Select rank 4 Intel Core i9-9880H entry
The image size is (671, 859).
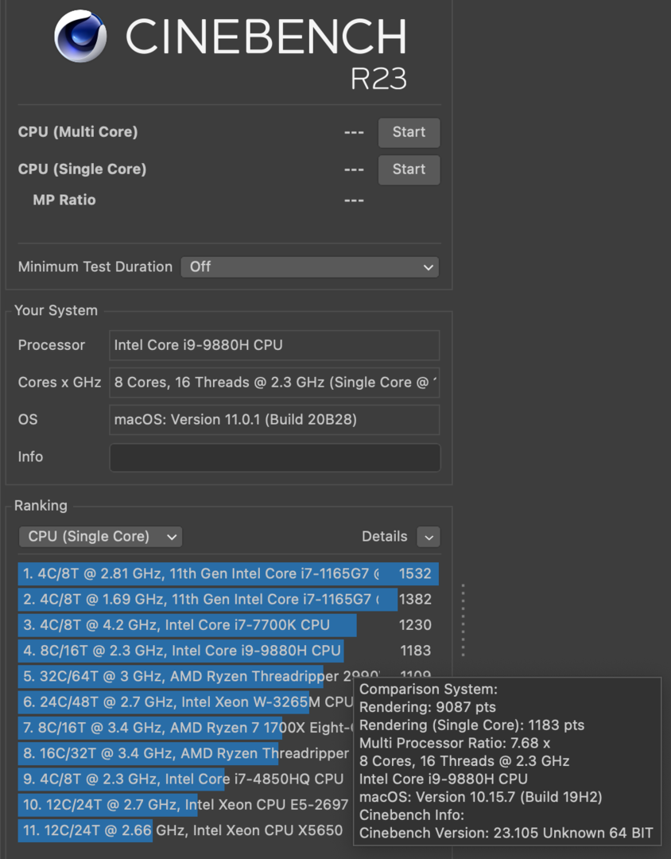(181, 651)
